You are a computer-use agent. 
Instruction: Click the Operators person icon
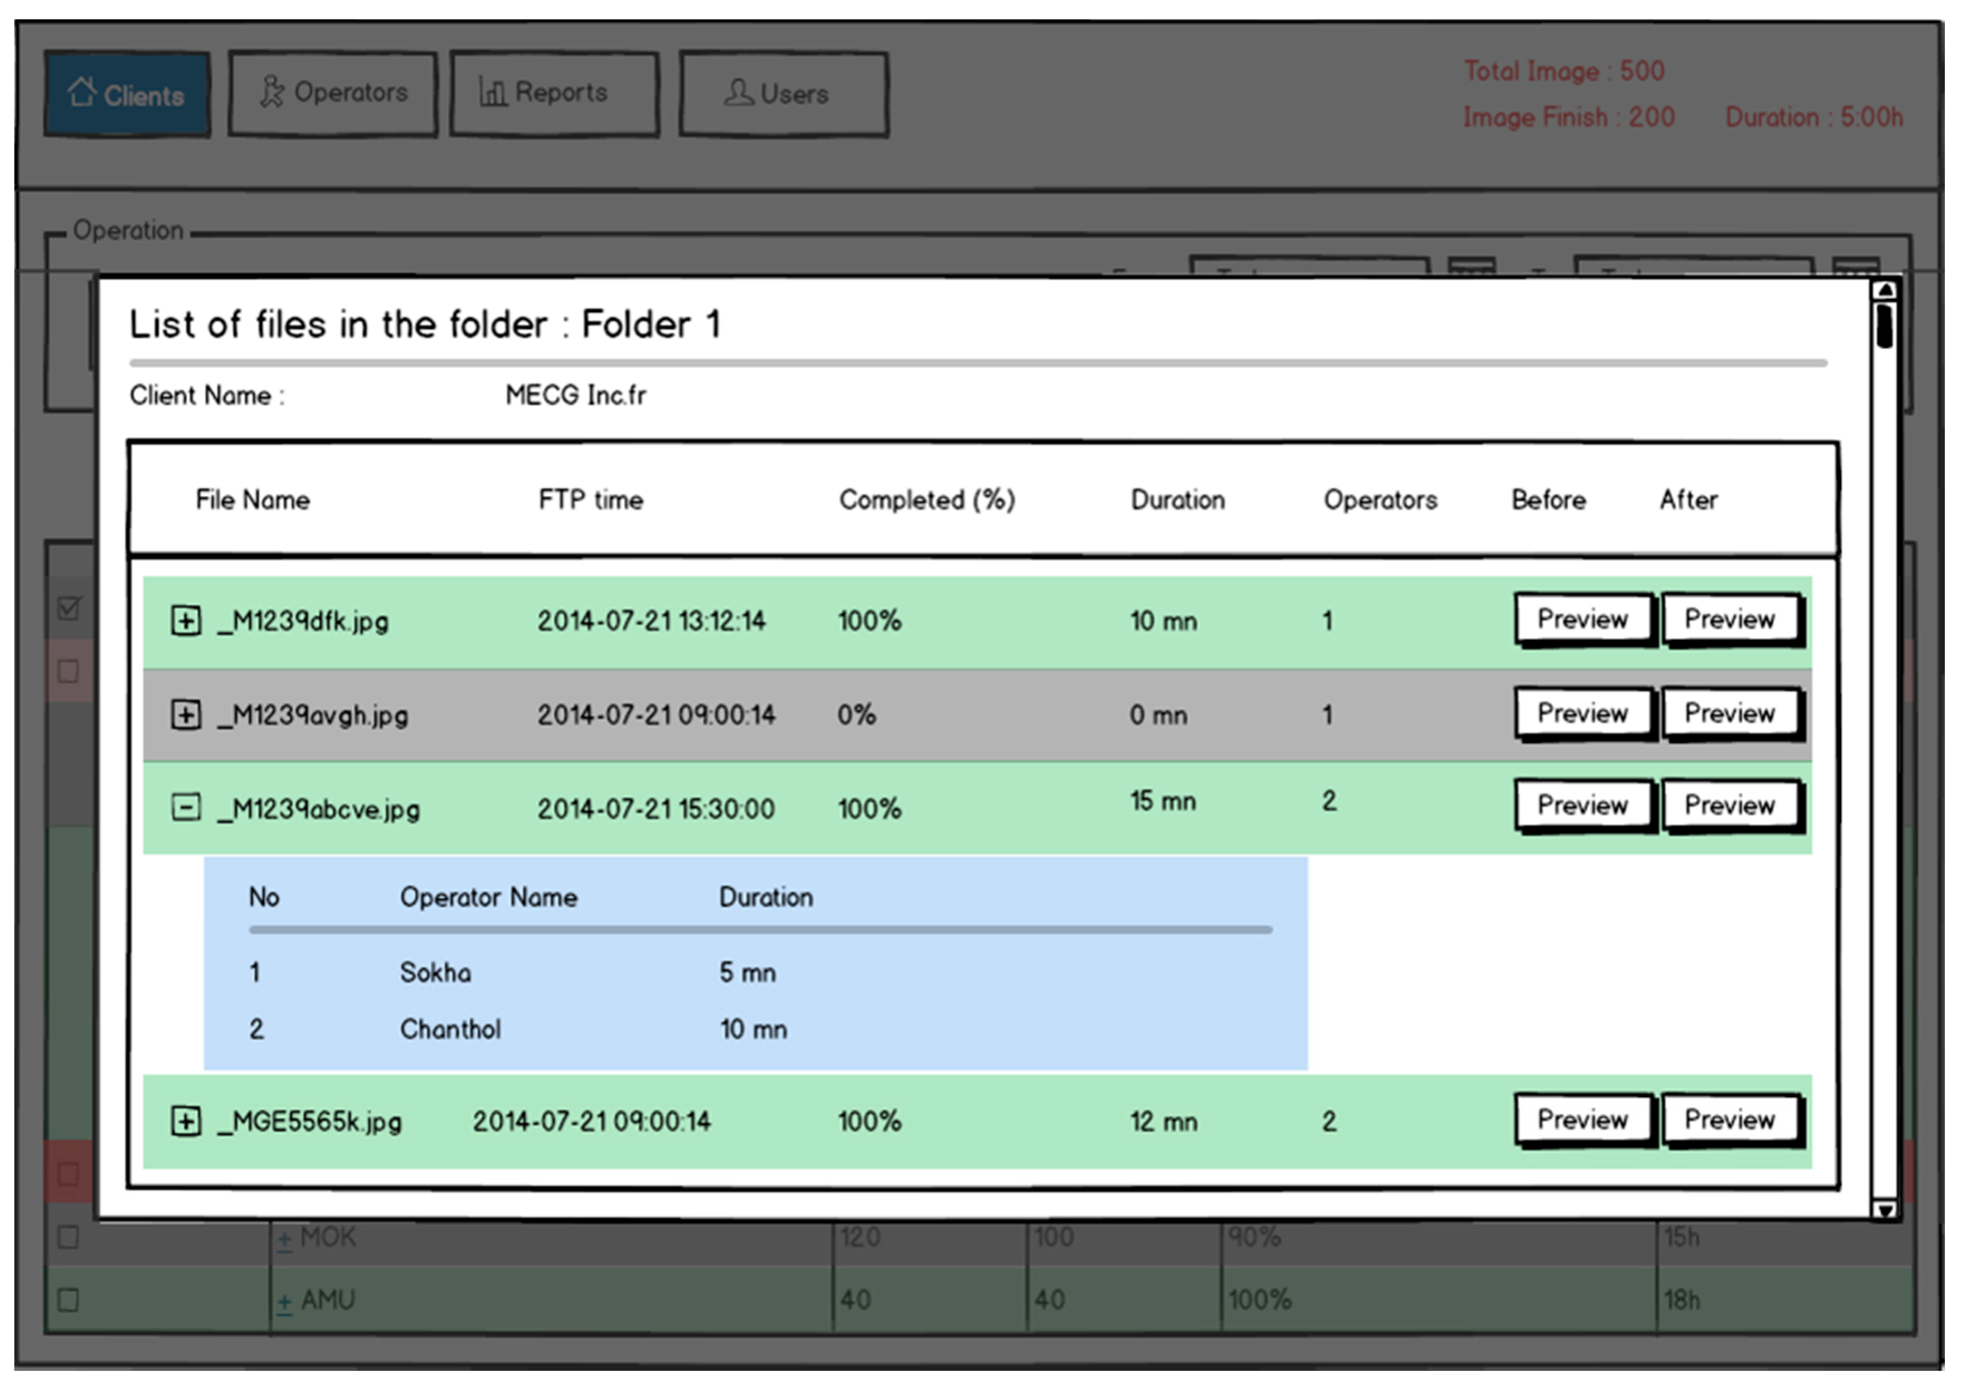click(x=271, y=91)
